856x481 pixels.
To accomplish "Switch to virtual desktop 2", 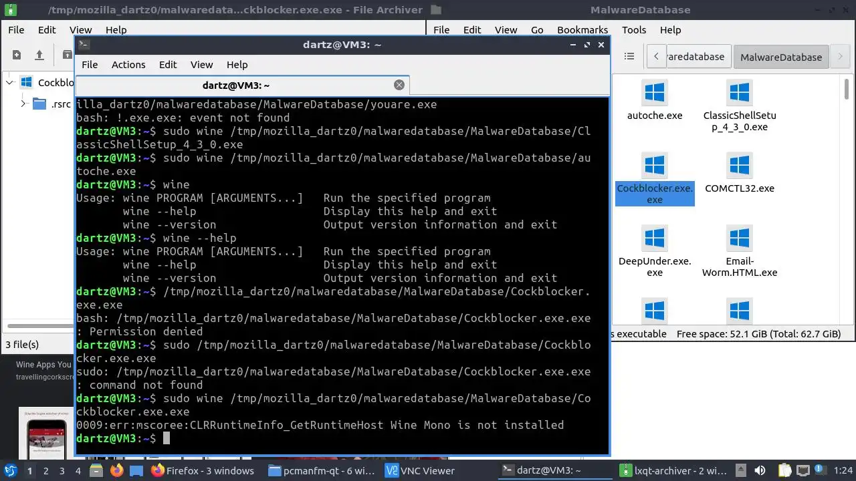I will (45, 471).
